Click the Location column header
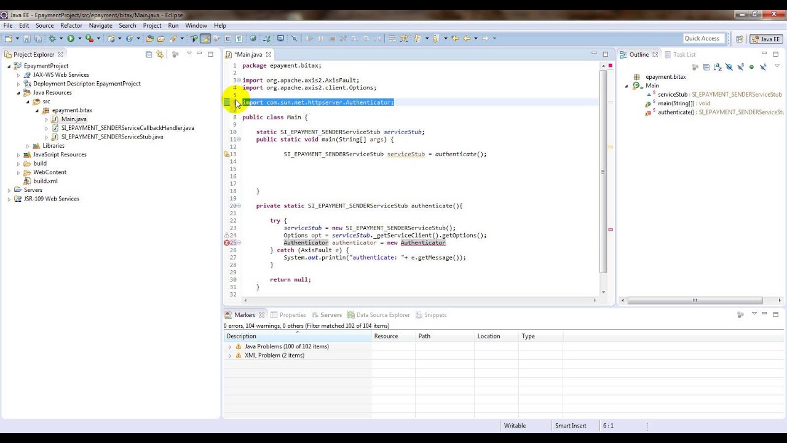This screenshot has width=787, height=443. coord(496,337)
